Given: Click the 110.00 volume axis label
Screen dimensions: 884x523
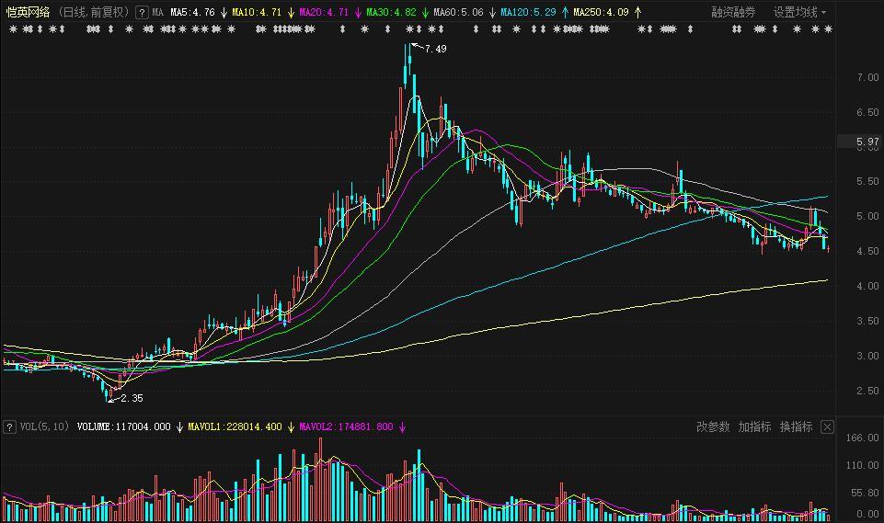Looking at the screenshot, I should click(x=863, y=465).
